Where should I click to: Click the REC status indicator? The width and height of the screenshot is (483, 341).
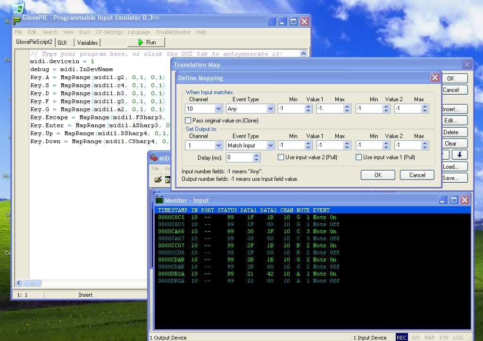pyautogui.click(x=401, y=338)
